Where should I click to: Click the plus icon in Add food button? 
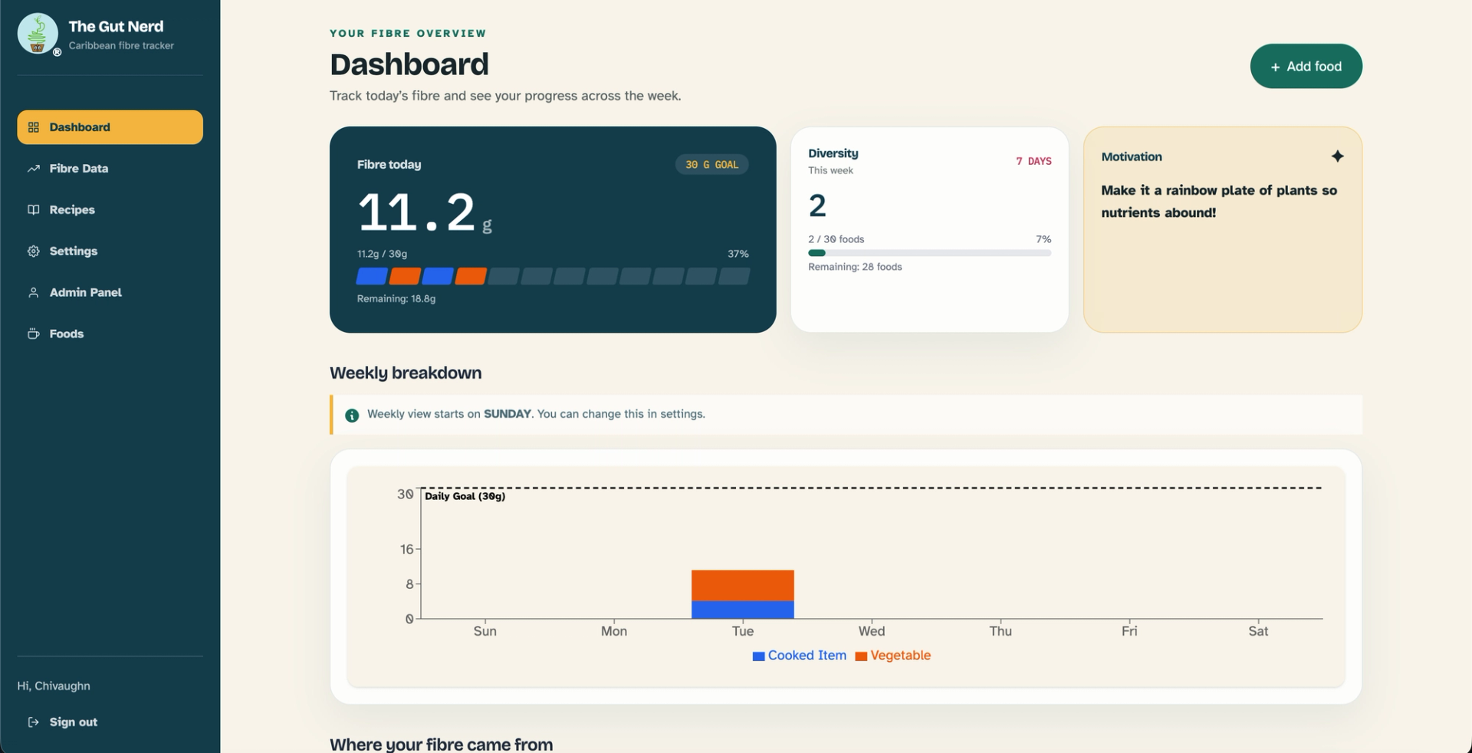(x=1276, y=67)
